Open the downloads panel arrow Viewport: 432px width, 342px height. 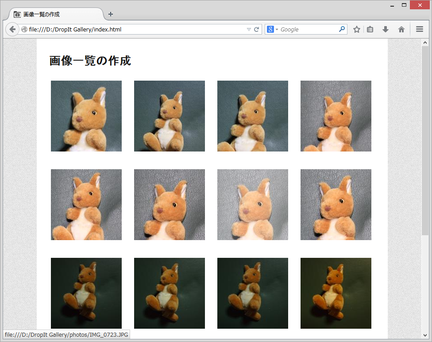point(385,29)
